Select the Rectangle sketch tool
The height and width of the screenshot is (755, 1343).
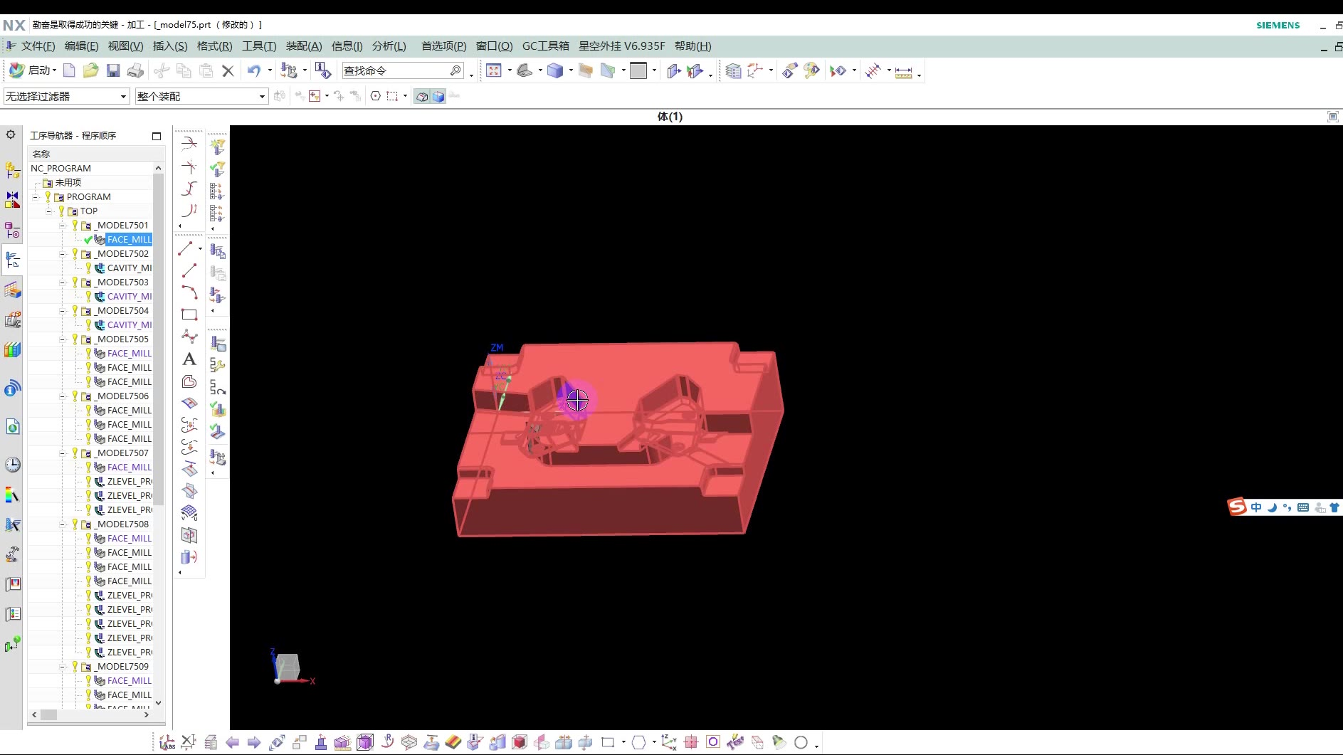click(x=189, y=314)
